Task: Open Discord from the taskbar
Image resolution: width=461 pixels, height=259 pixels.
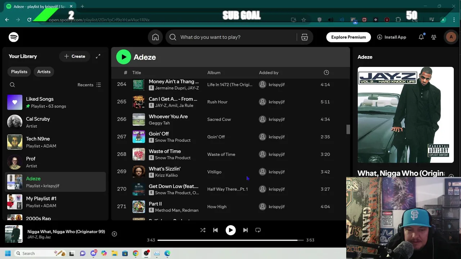Action: coord(94,253)
